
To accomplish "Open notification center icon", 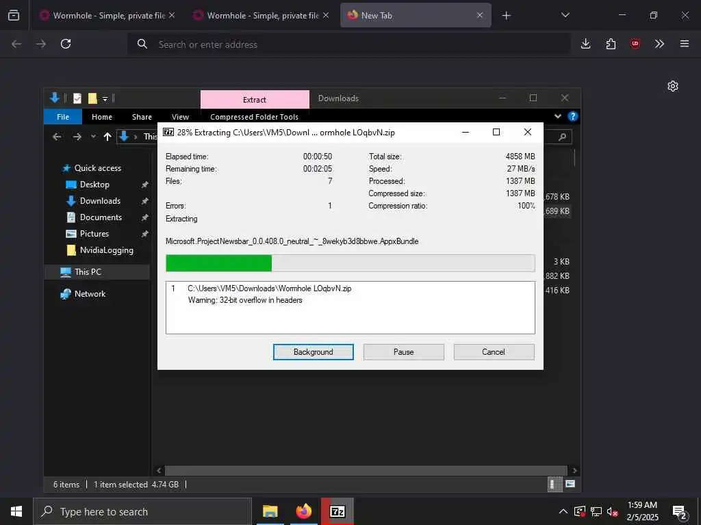I will [x=680, y=511].
